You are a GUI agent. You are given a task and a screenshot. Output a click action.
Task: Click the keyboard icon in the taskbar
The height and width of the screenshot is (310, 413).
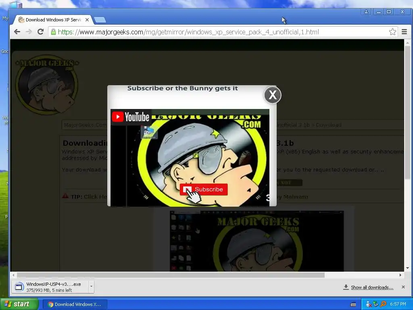(x=353, y=304)
